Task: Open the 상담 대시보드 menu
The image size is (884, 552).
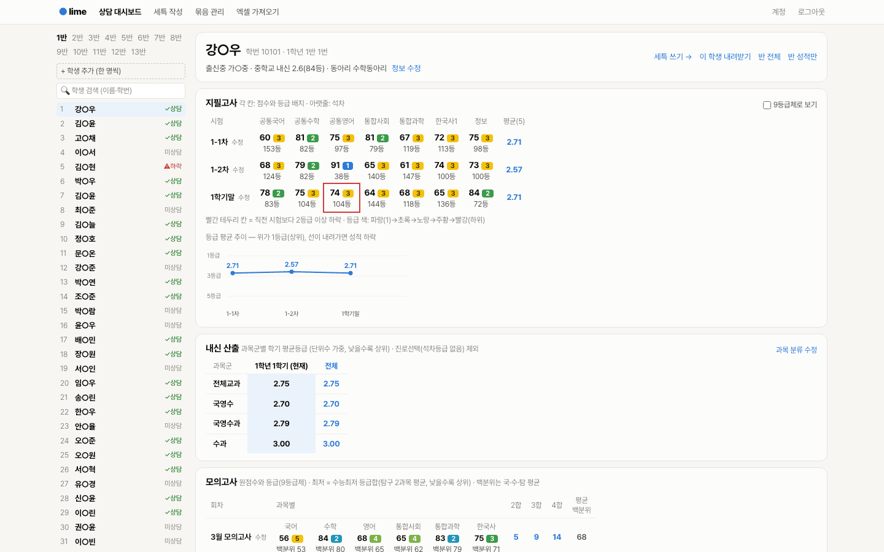Action: [120, 12]
